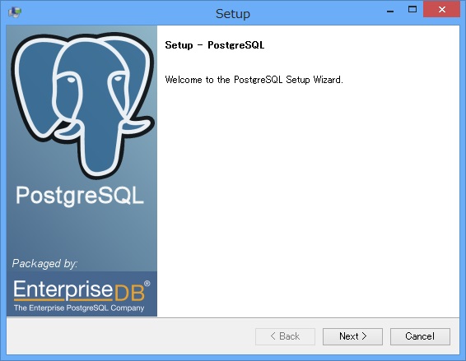466x361 pixels.
Task: Close the Setup window
Action: 441,10
